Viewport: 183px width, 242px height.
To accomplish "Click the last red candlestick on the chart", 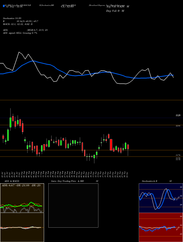I will (128, 147).
